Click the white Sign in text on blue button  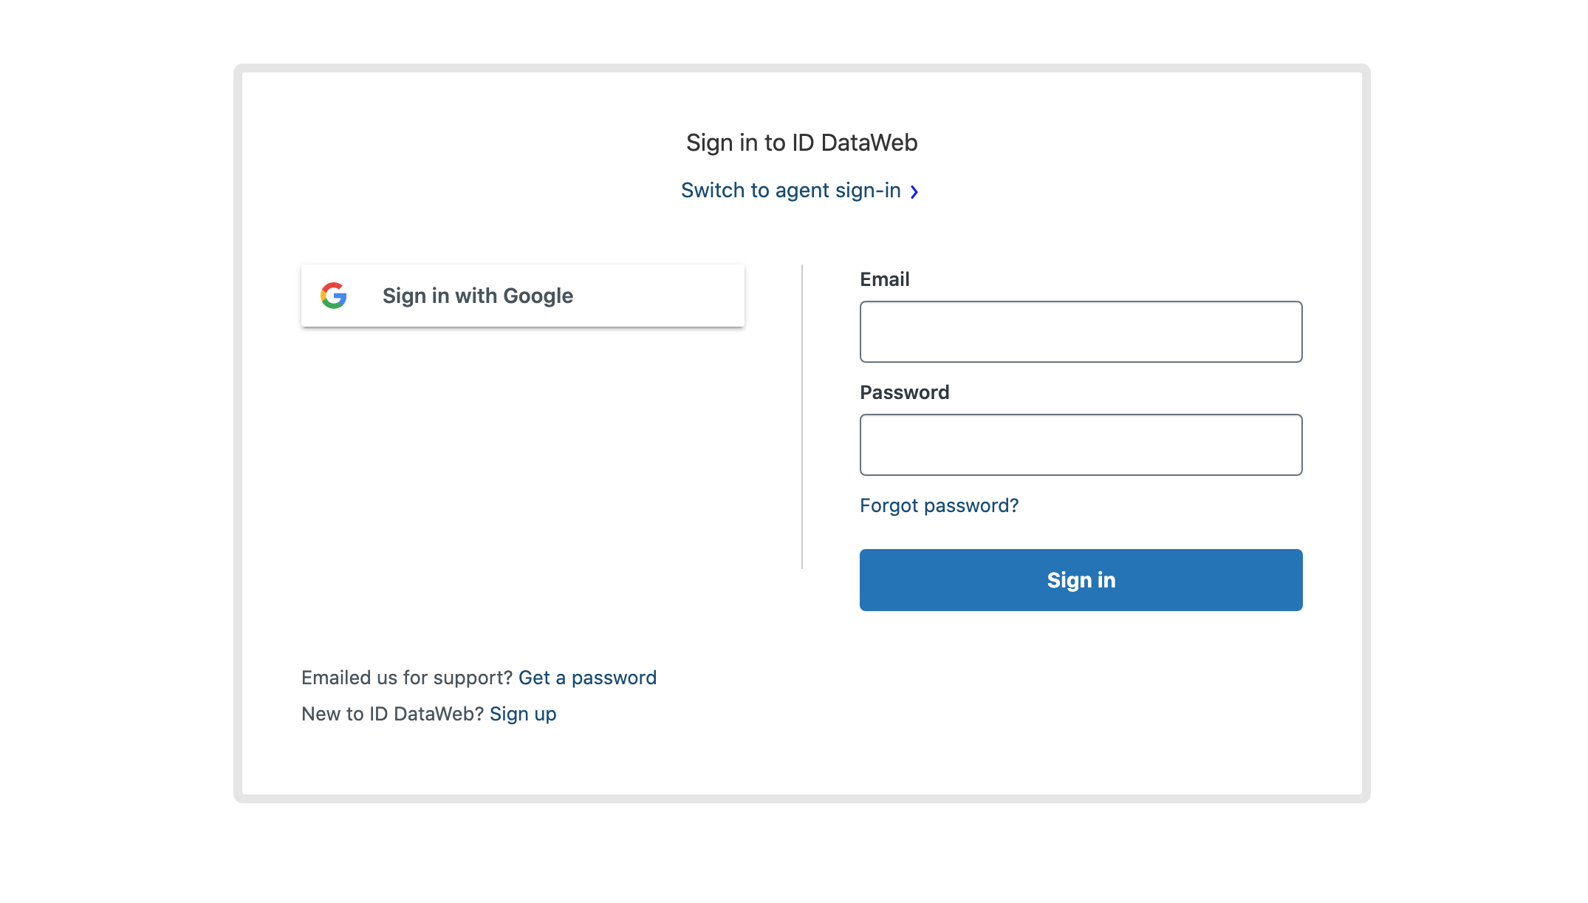coord(1081,580)
